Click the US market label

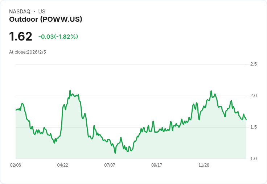pos(42,12)
